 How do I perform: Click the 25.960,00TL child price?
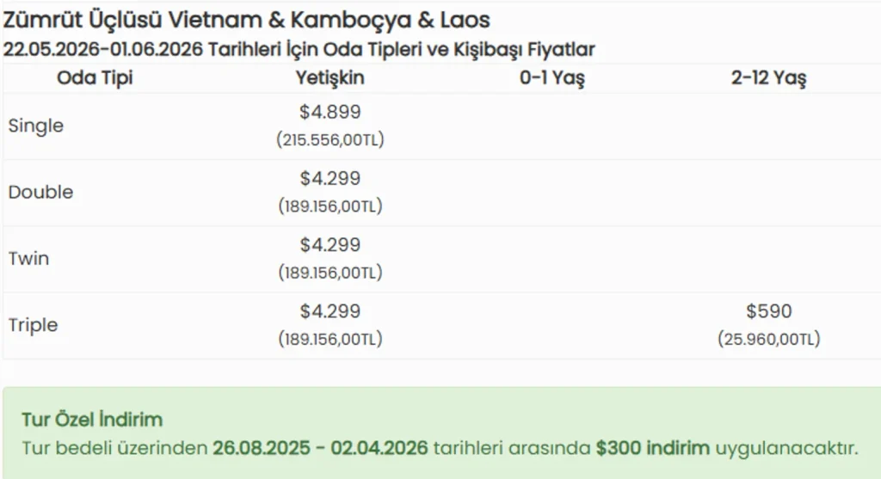769,339
